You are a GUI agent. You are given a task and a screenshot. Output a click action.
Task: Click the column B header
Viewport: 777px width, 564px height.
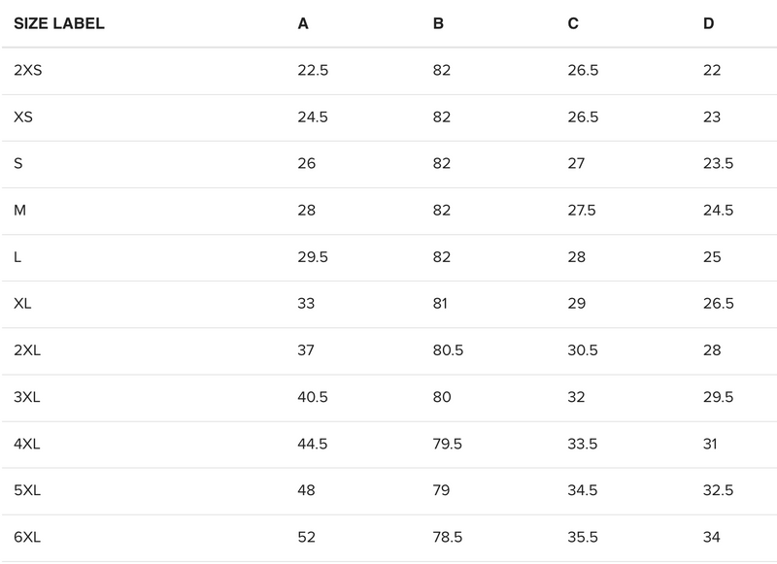tap(438, 24)
